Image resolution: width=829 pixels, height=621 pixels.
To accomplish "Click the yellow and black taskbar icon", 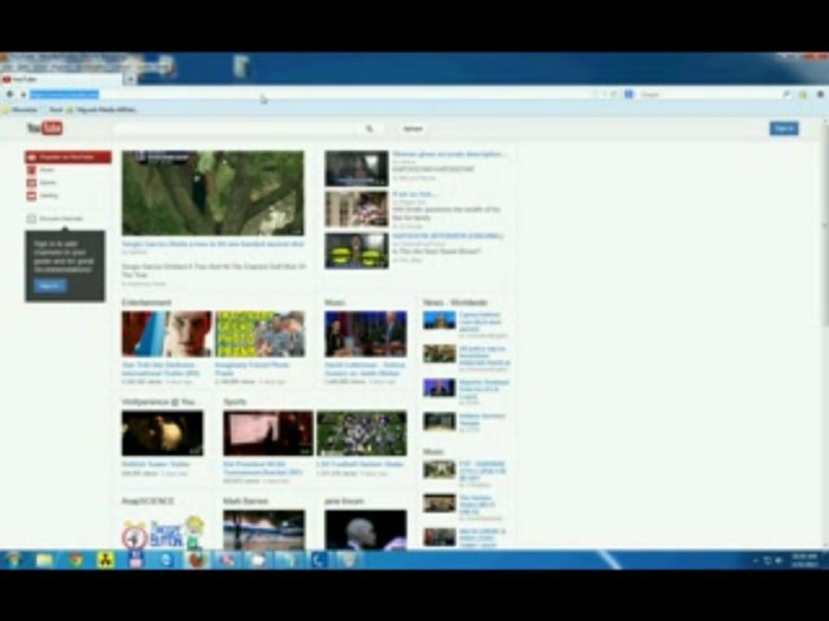I will tap(105, 560).
